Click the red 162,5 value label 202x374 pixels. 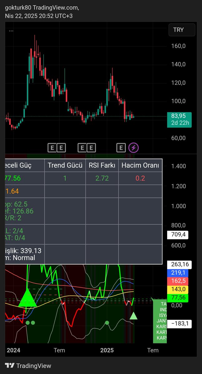[x=178, y=281]
